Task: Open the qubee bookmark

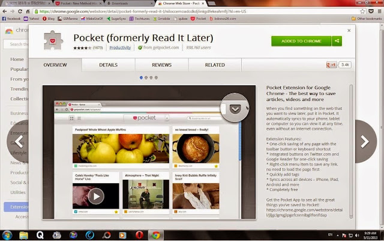Action: (181, 19)
